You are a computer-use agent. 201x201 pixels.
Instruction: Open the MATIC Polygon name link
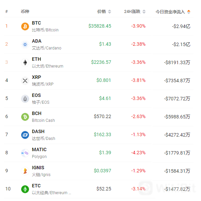click(39, 153)
